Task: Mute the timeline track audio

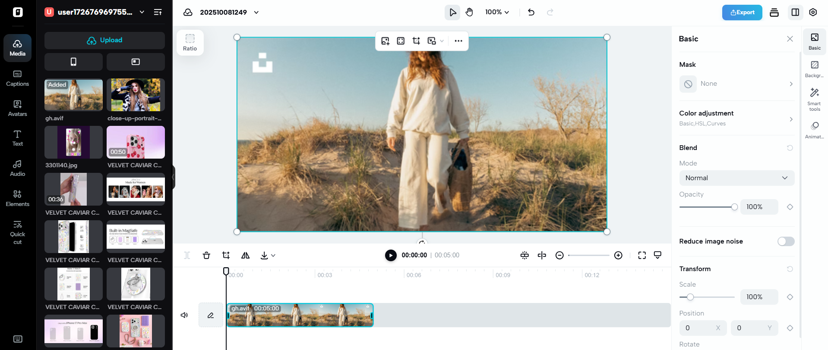Action: 184,315
